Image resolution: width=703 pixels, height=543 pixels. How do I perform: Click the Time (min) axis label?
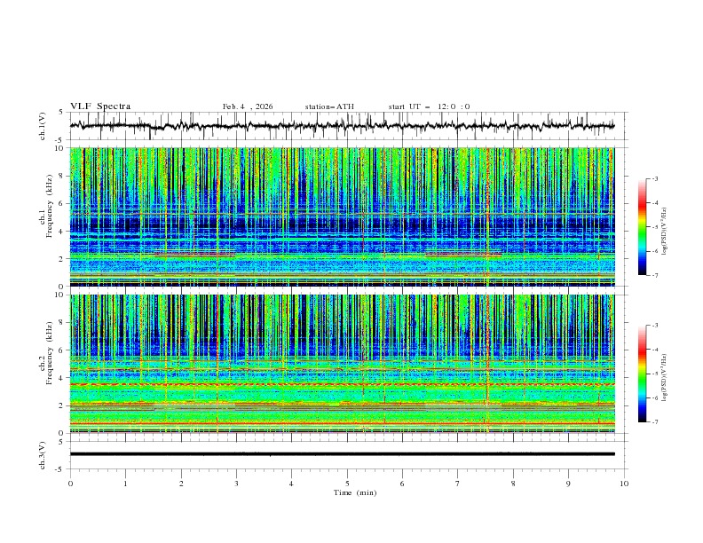click(x=353, y=492)
